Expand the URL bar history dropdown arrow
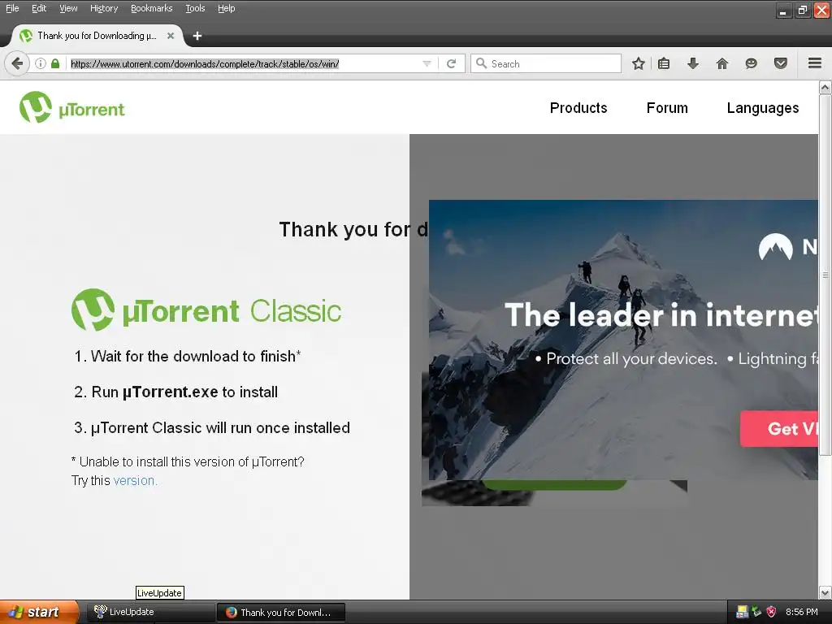832x624 pixels. (x=427, y=63)
